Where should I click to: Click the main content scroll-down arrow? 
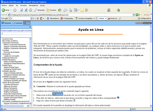[151, 106]
